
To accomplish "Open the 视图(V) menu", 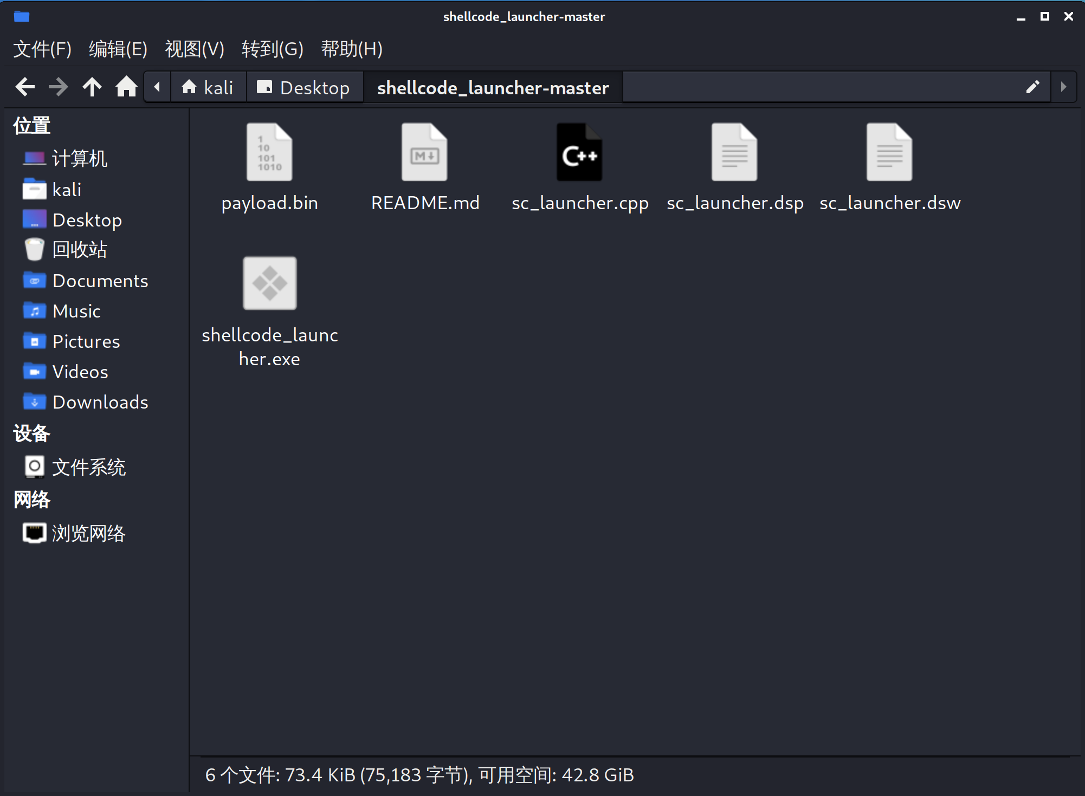I will click(x=195, y=49).
